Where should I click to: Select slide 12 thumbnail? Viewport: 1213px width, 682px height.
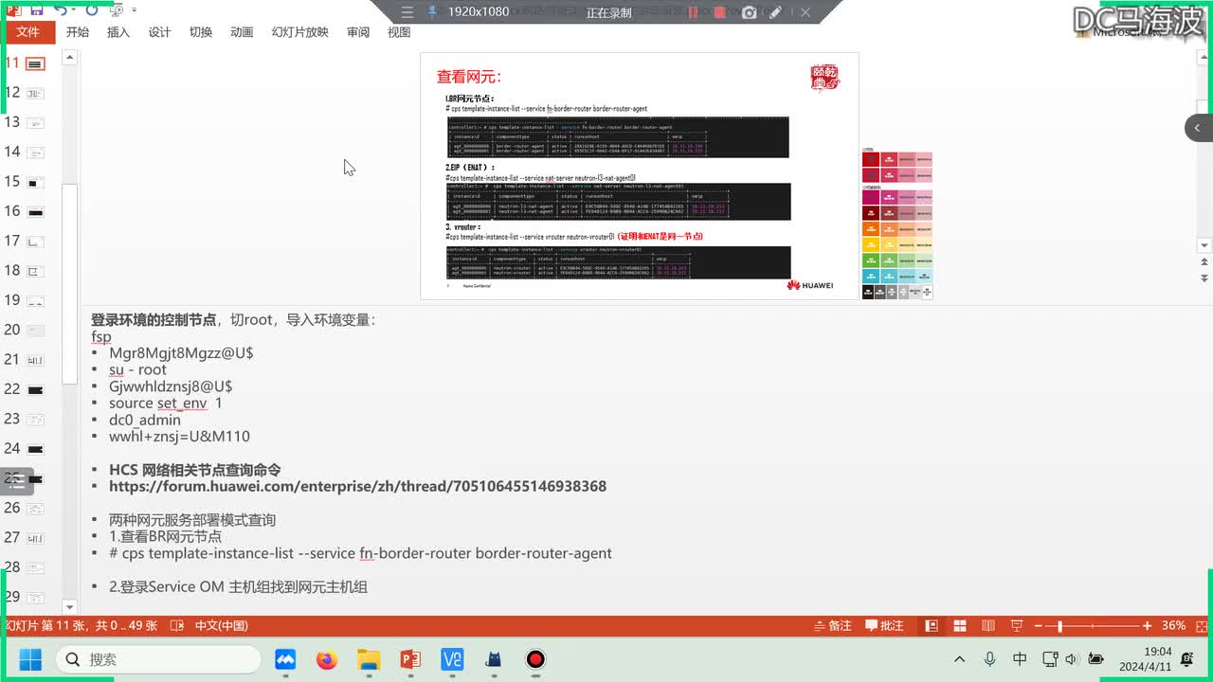click(x=35, y=93)
